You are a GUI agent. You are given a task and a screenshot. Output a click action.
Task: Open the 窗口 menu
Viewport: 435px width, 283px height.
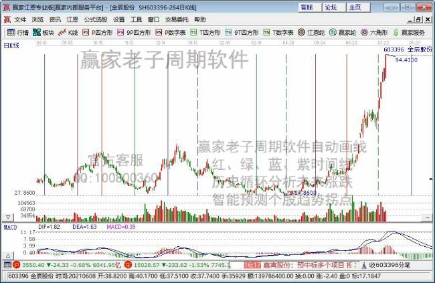click(153, 19)
